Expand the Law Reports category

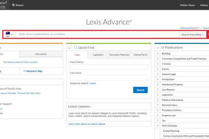tap(158, 90)
